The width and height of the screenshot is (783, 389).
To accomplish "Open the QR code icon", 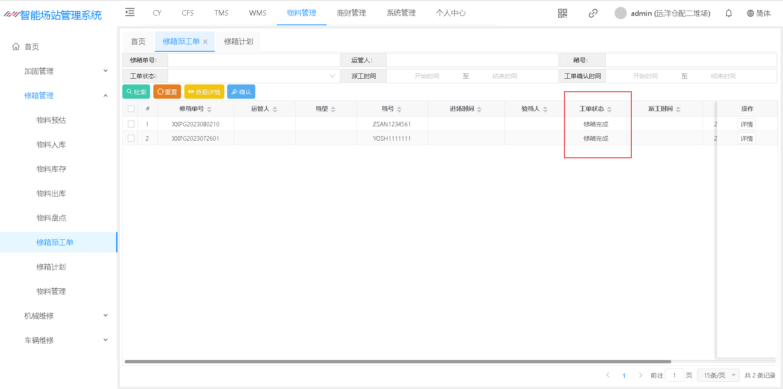I will [x=562, y=13].
